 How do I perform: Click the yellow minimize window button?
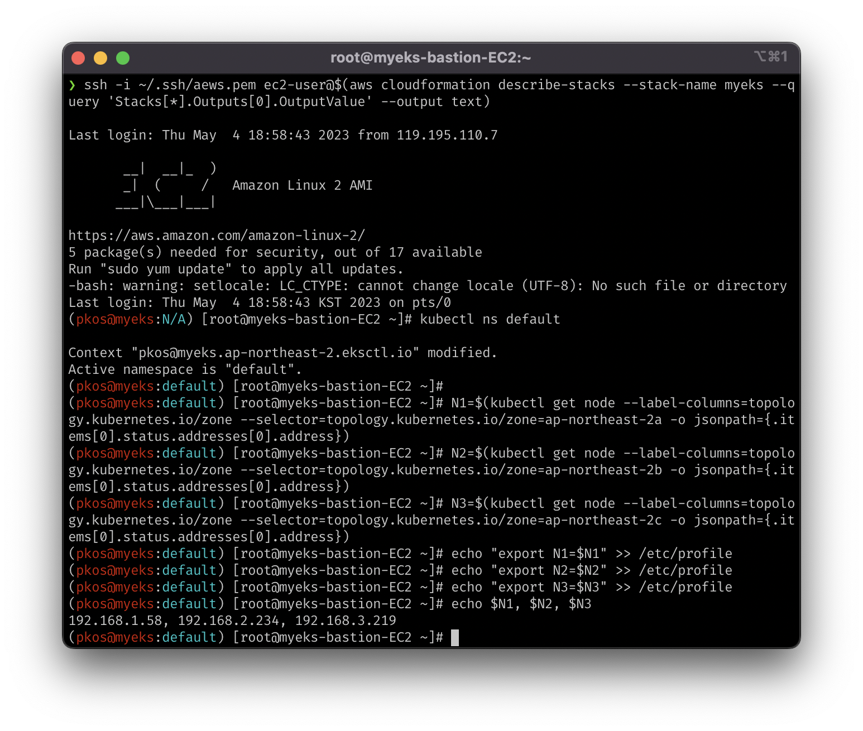click(100, 58)
